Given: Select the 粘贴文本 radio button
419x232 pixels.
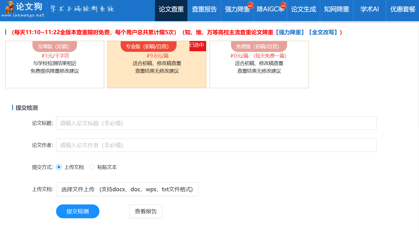Looking at the screenshot, I should [92, 167].
